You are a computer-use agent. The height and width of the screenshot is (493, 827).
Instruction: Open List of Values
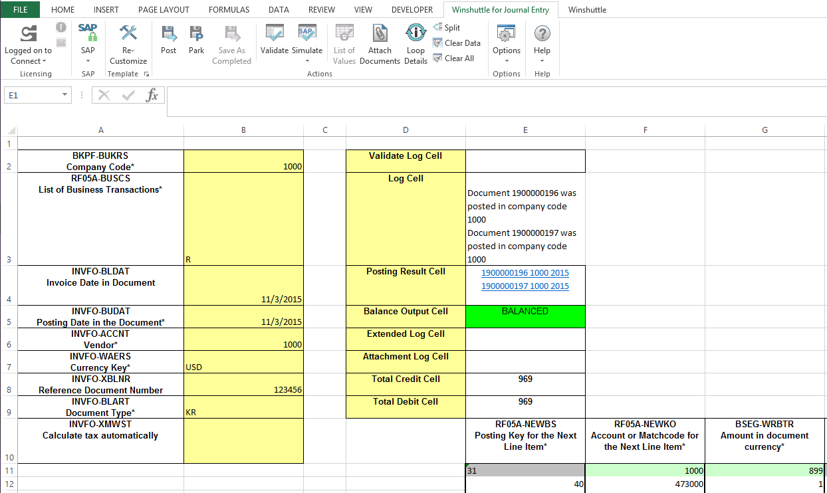[x=344, y=45]
